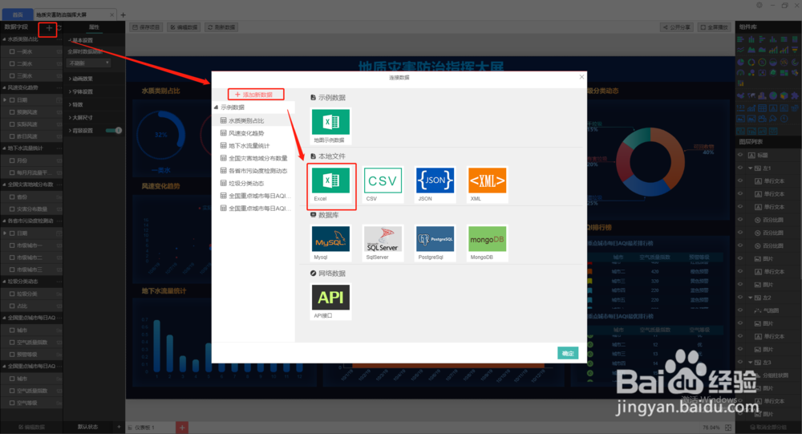Click the plus icon beside 默认状态

click(x=119, y=427)
